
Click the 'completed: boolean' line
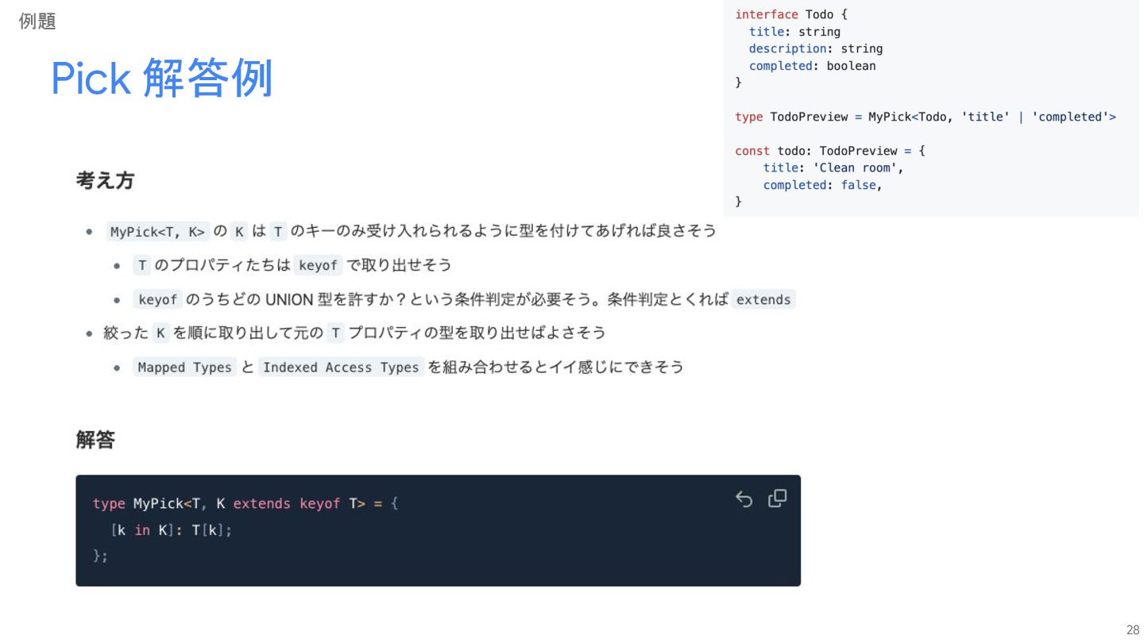click(x=813, y=66)
